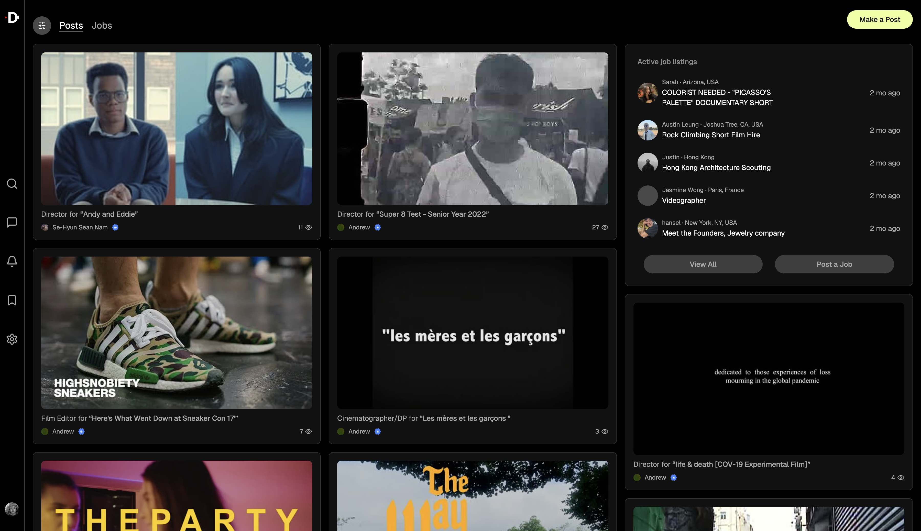
Task: Switch to the Jobs tab
Action: click(101, 26)
